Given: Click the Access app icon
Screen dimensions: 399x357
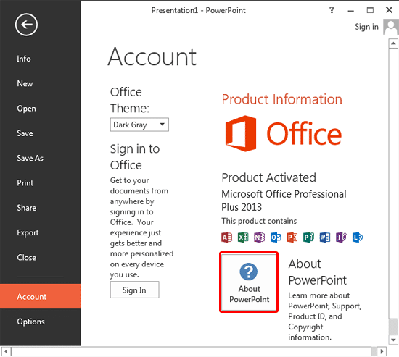Looking at the screenshot, I should click(226, 238).
